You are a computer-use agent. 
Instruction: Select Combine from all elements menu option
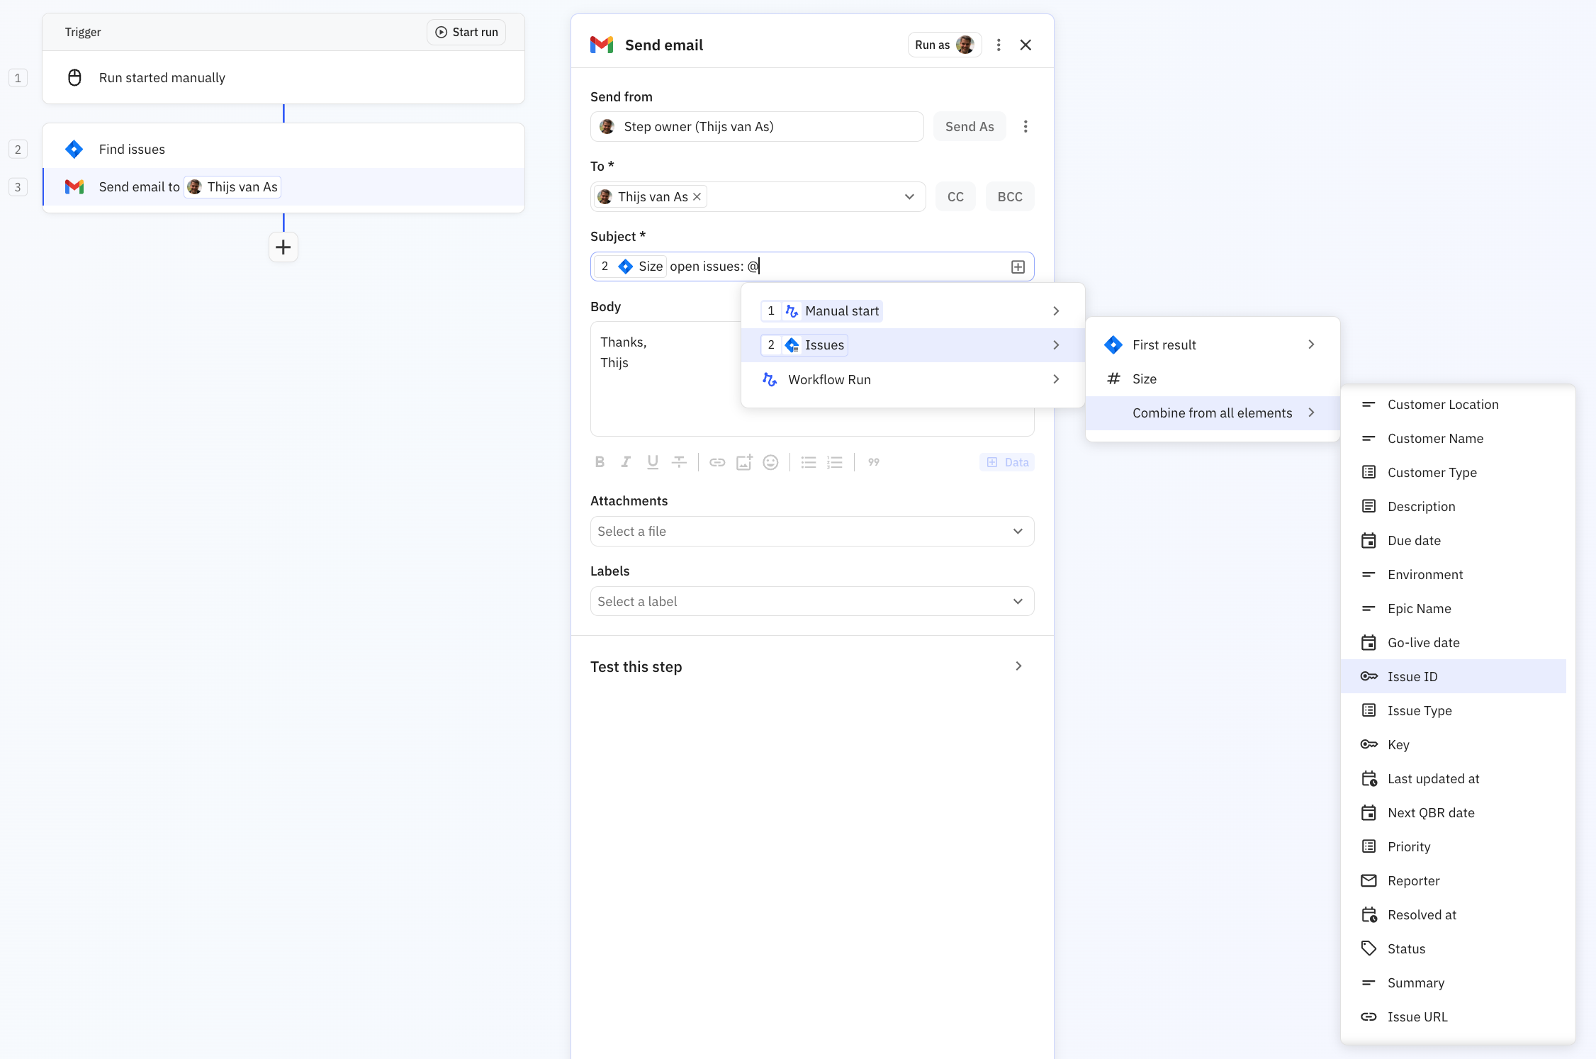tap(1212, 413)
